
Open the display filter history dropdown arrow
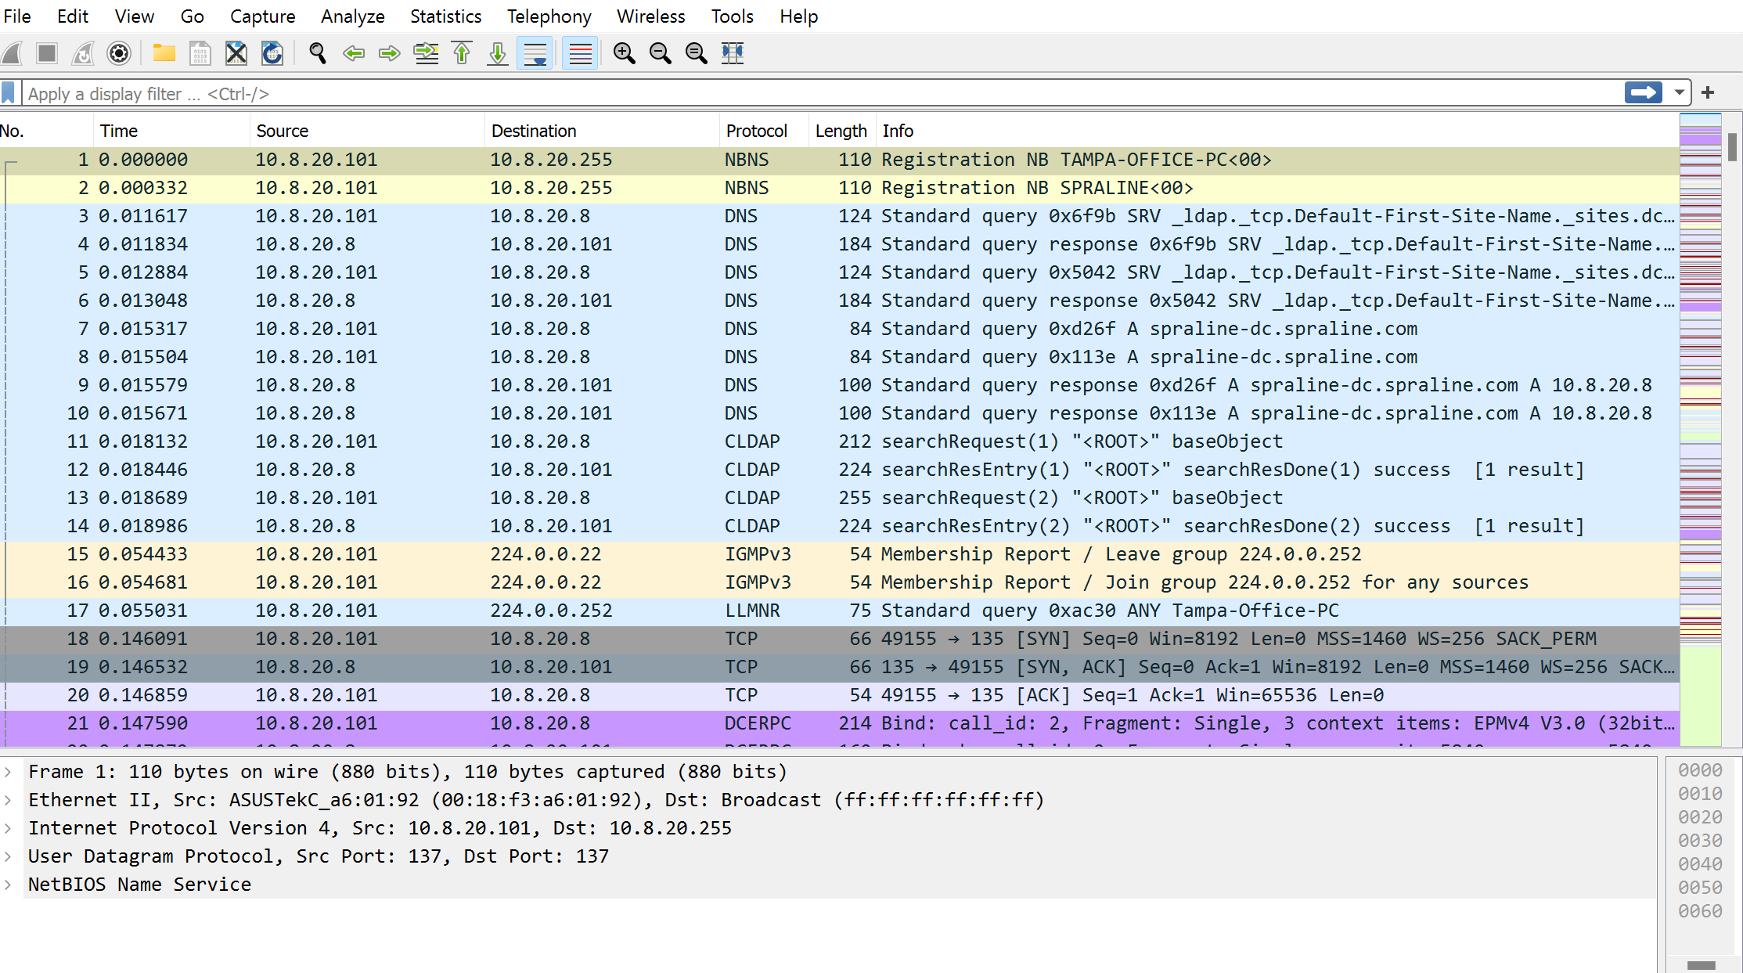(x=1679, y=93)
